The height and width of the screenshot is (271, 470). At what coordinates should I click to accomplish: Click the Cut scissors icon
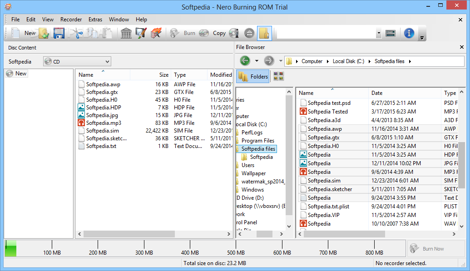click(x=78, y=33)
